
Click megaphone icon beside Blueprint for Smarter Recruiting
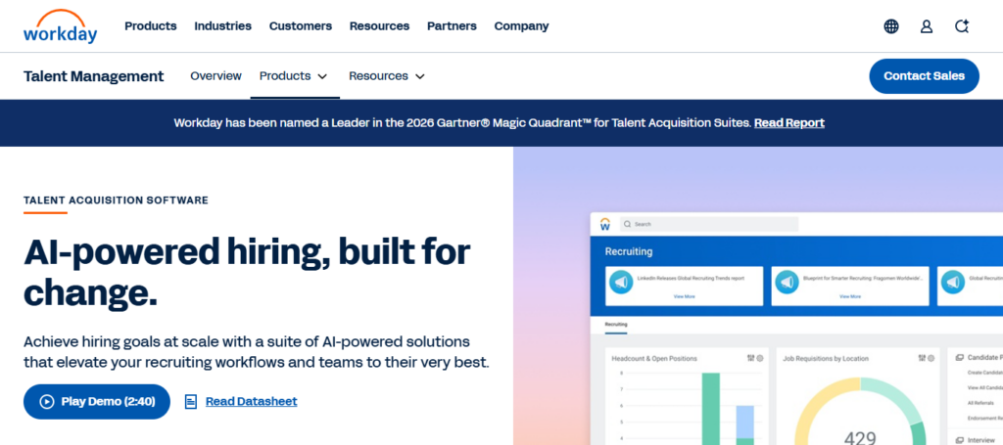point(787,282)
